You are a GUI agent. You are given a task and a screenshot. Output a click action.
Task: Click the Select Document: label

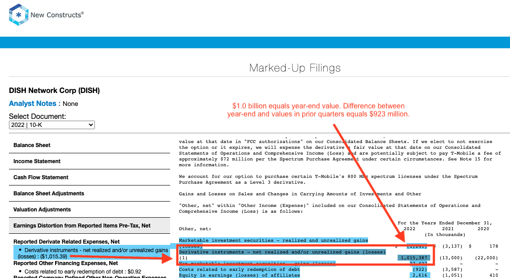pyautogui.click(x=38, y=116)
